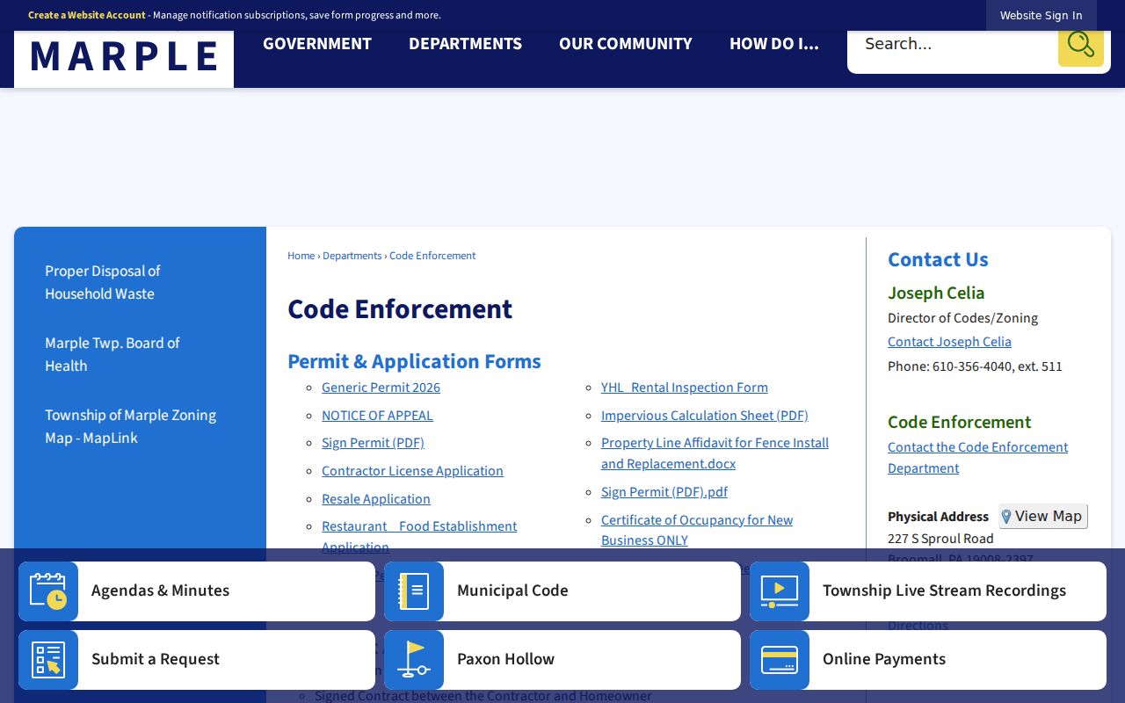Click the Online Payments credit card icon
Screen dimensions: 1125x703
point(780,660)
